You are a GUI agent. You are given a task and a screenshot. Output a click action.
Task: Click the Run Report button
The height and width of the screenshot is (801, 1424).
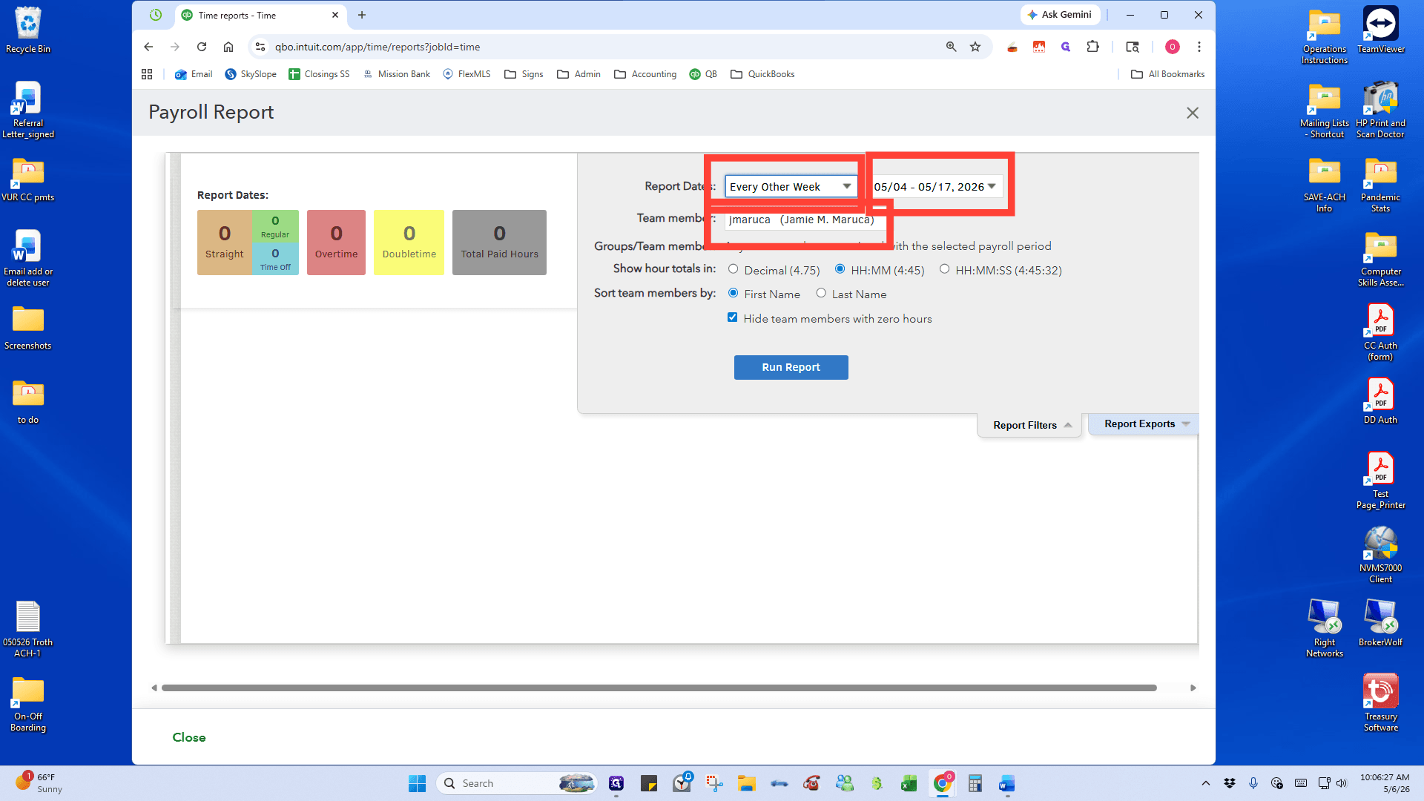pos(791,367)
